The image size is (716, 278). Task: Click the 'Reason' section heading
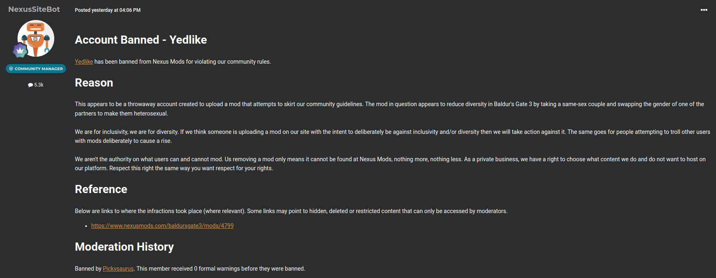pyautogui.click(x=94, y=82)
